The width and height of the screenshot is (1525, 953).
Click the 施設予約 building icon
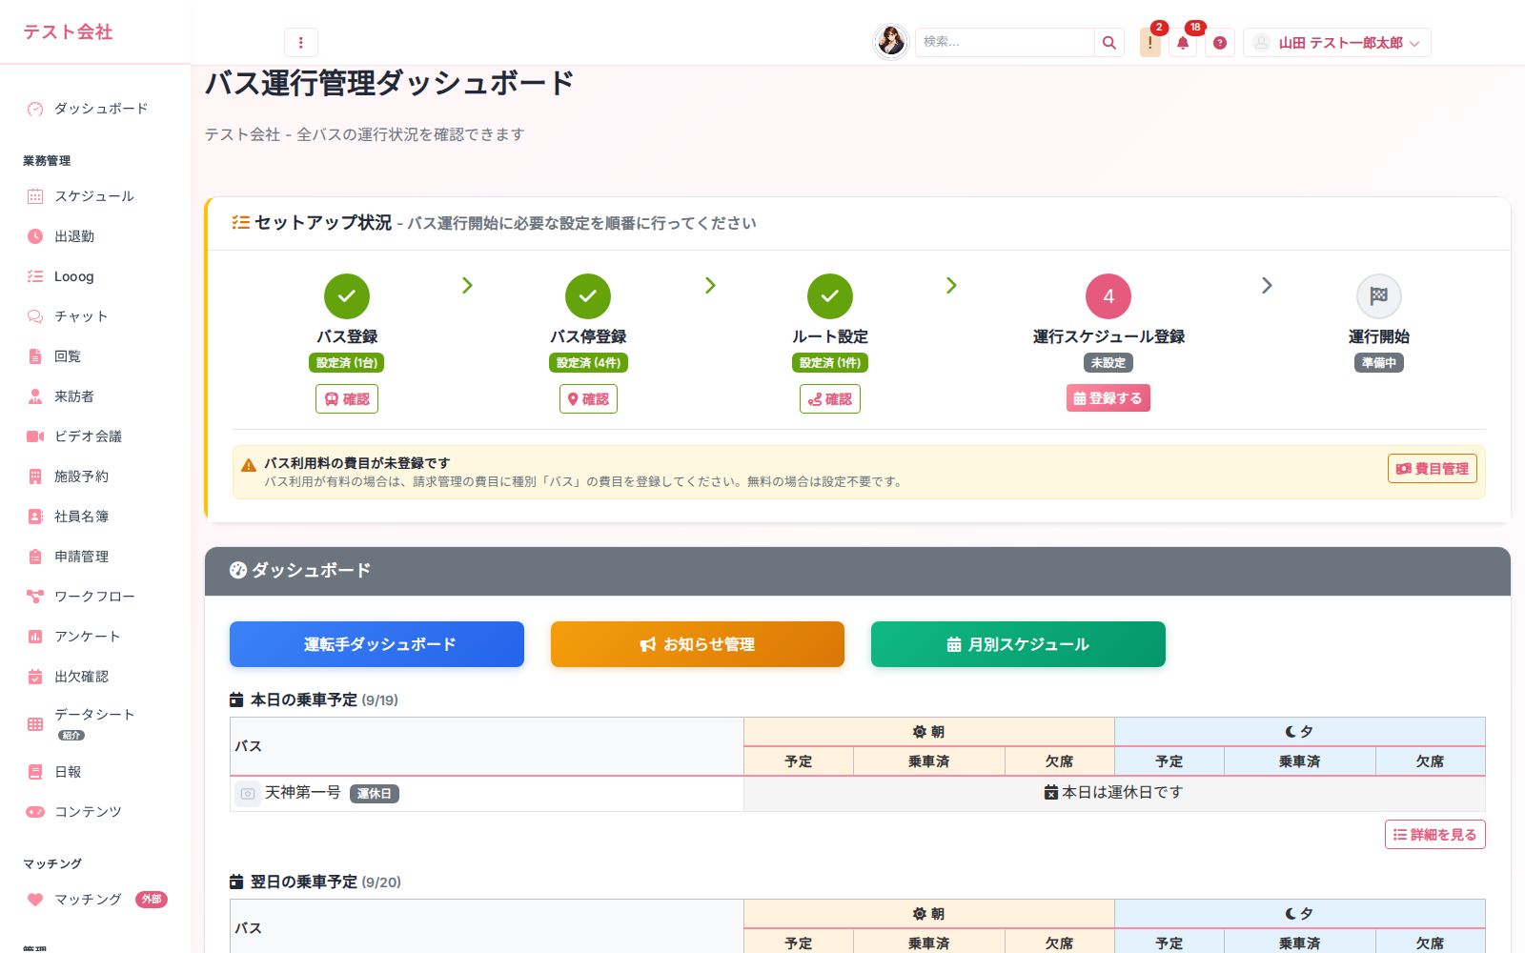(x=35, y=476)
